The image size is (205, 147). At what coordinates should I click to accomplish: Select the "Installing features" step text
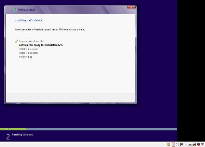coord(28,49)
